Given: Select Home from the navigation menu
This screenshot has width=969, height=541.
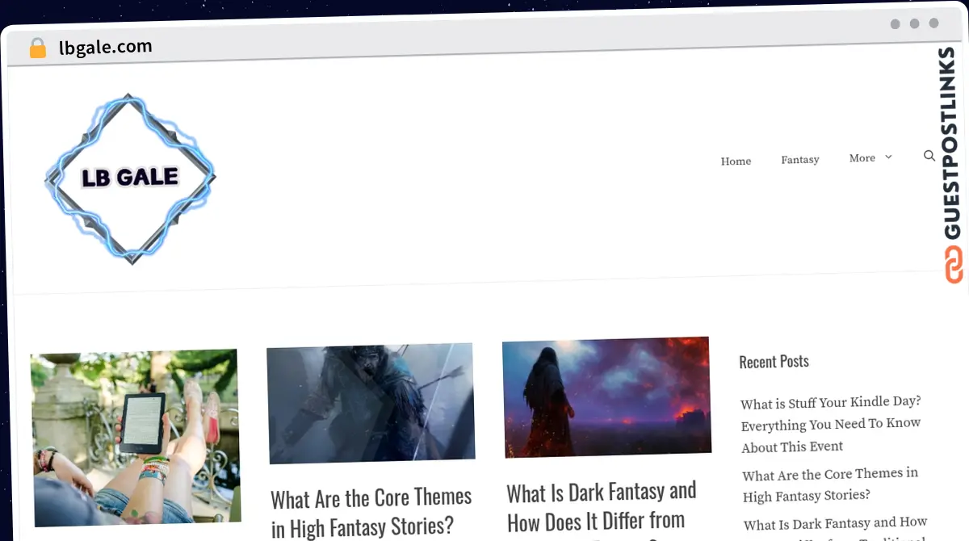Looking at the screenshot, I should (736, 161).
